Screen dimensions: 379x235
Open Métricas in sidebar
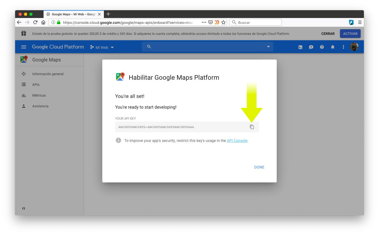[x=39, y=95]
